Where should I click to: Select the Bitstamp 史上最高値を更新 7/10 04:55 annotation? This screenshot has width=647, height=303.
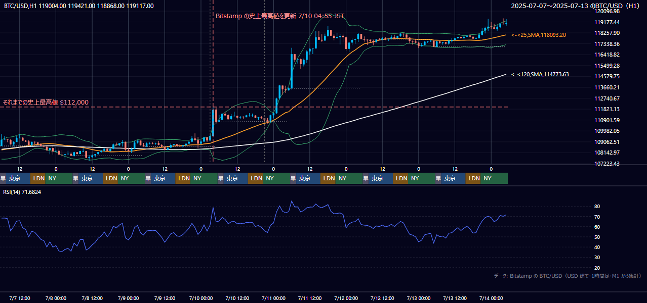[x=280, y=16]
